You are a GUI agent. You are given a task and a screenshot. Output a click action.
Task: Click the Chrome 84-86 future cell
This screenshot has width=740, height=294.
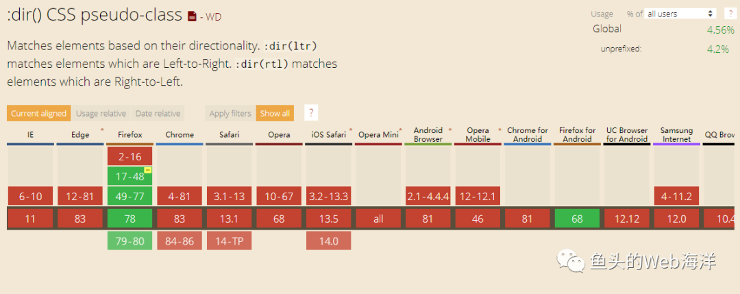pyautogui.click(x=180, y=241)
